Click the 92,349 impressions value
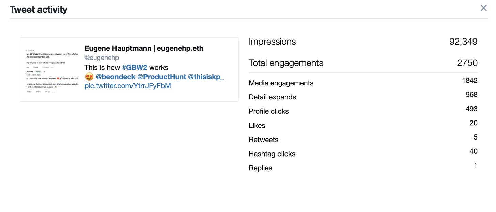Screen dimensions: 496x212 tap(463, 42)
